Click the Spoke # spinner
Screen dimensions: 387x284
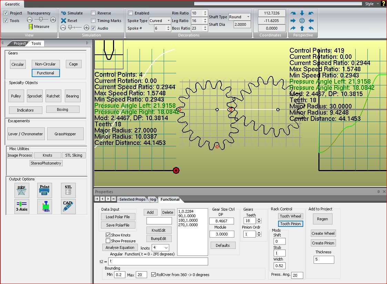(168, 28)
